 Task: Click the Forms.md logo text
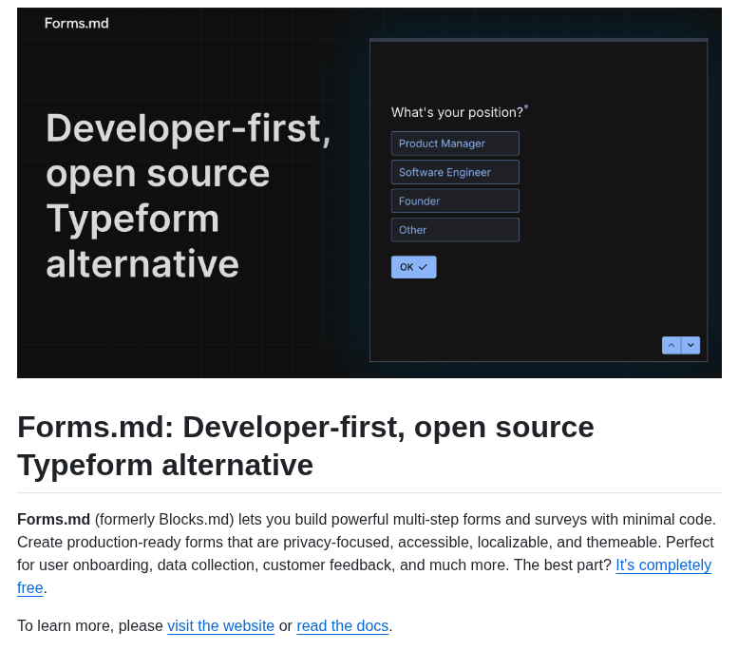pos(77,23)
